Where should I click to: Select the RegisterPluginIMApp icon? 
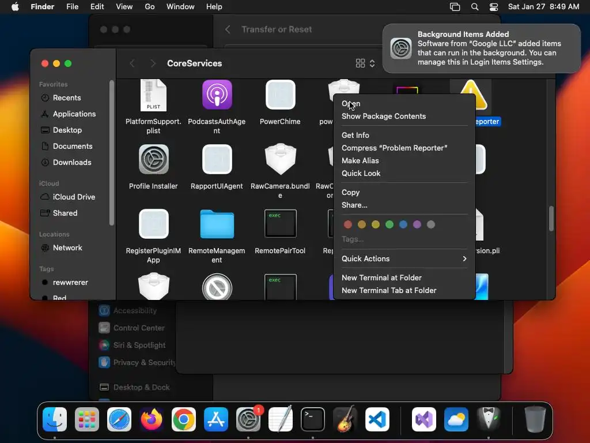pyautogui.click(x=153, y=224)
